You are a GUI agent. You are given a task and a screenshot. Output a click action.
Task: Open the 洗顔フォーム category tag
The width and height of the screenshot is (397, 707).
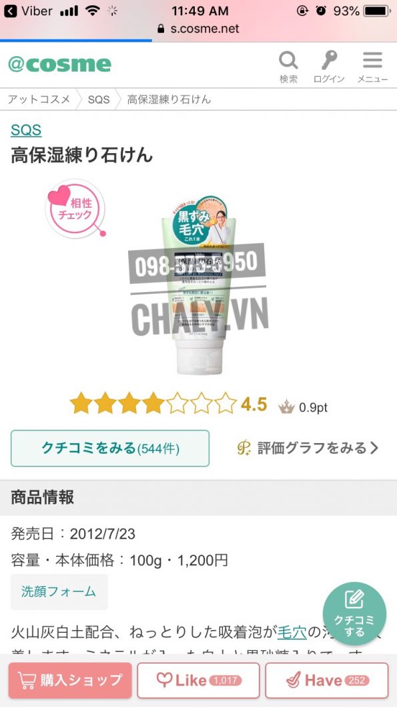click(x=59, y=591)
